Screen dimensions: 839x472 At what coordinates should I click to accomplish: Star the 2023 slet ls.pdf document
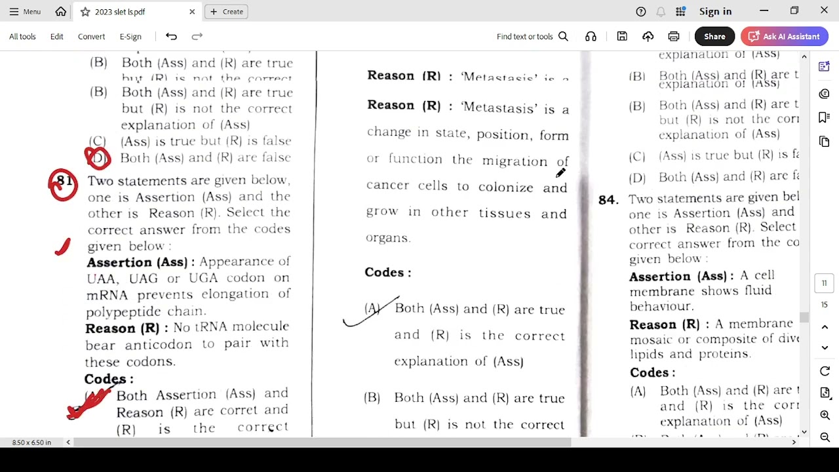click(85, 12)
